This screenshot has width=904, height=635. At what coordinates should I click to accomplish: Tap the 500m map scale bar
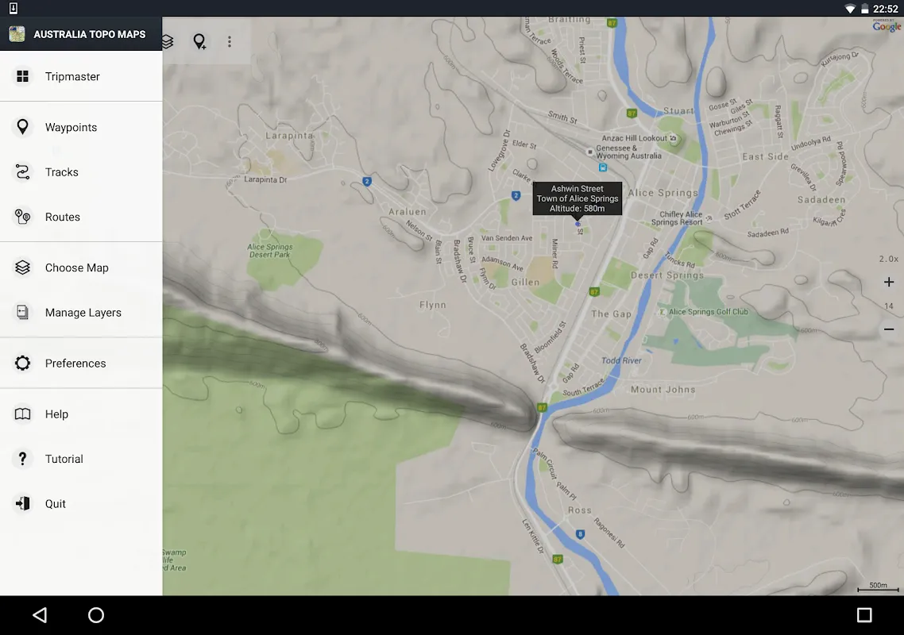(x=878, y=587)
